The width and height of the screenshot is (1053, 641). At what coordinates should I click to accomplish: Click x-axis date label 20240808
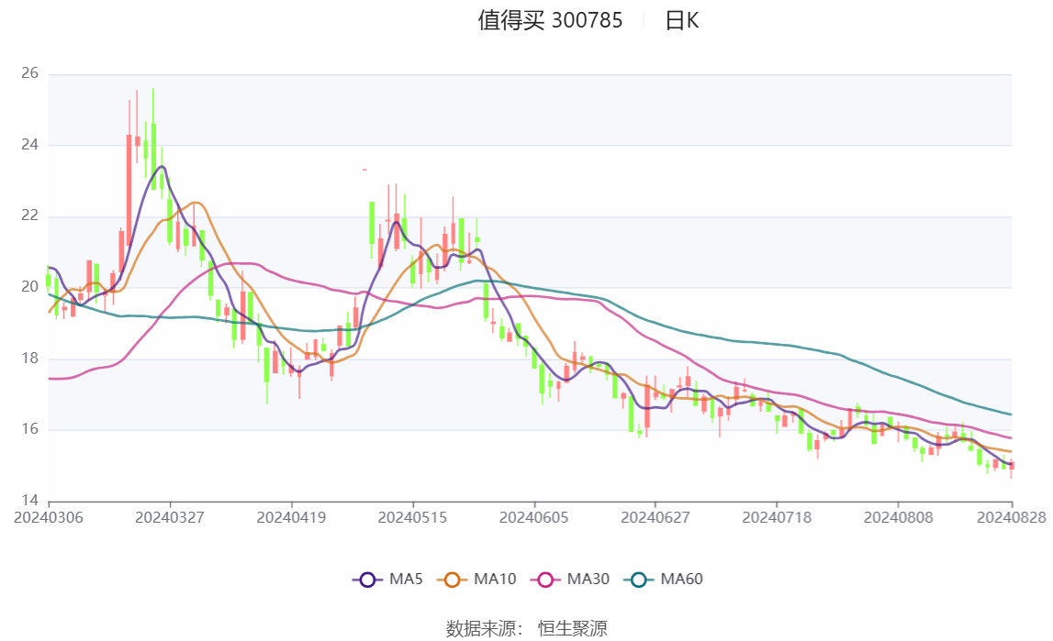(x=899, y=517)
